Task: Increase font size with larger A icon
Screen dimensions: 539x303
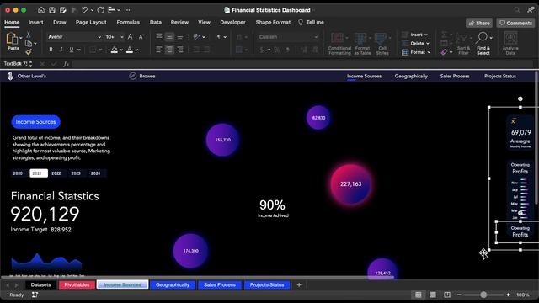Action: (131, 37)
